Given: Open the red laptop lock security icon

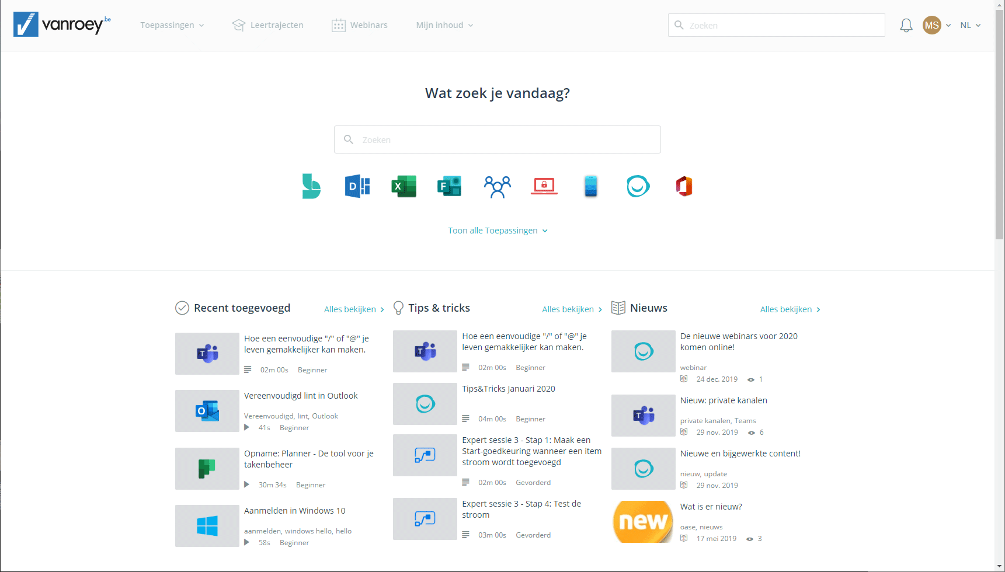Looking at the screenshot, I should [544, 186].
